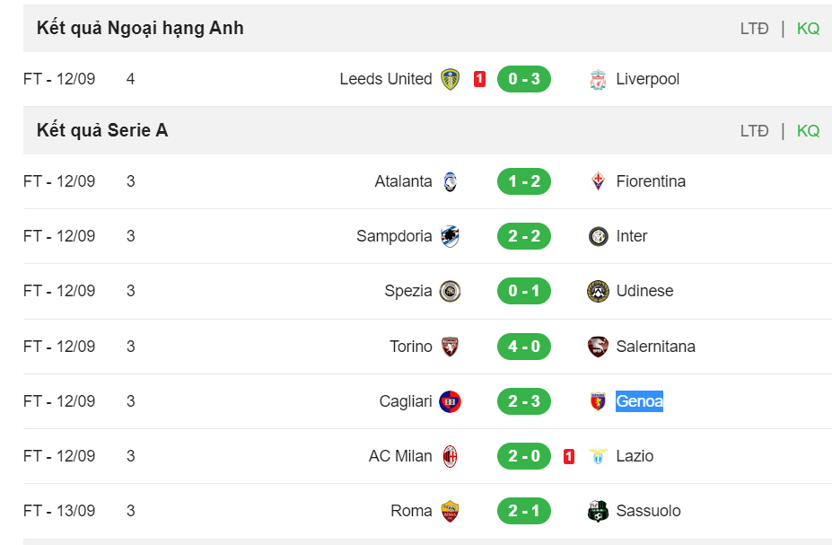832x545 pixels.
Task: Click the Liverpool club crest
Action: [x=598, y=79]
